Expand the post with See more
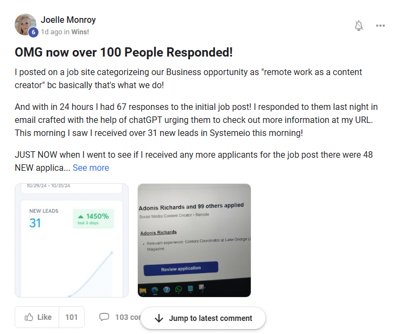This screenshot has width=406, height=334. click(91, 168)
